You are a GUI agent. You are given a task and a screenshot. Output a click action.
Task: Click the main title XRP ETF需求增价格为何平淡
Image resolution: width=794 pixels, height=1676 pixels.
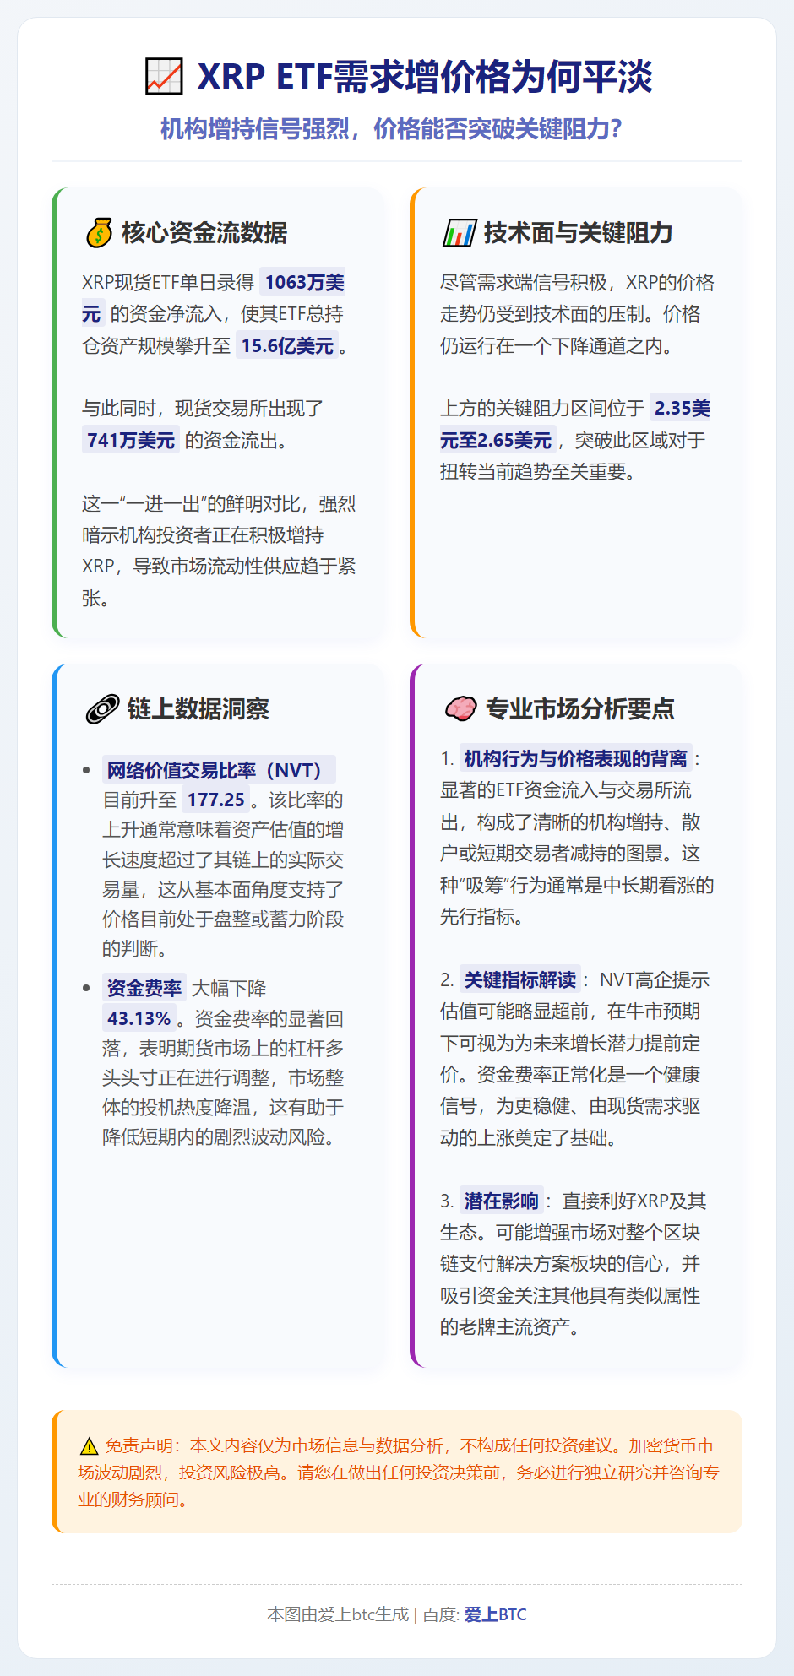click(x=425, y=77)
